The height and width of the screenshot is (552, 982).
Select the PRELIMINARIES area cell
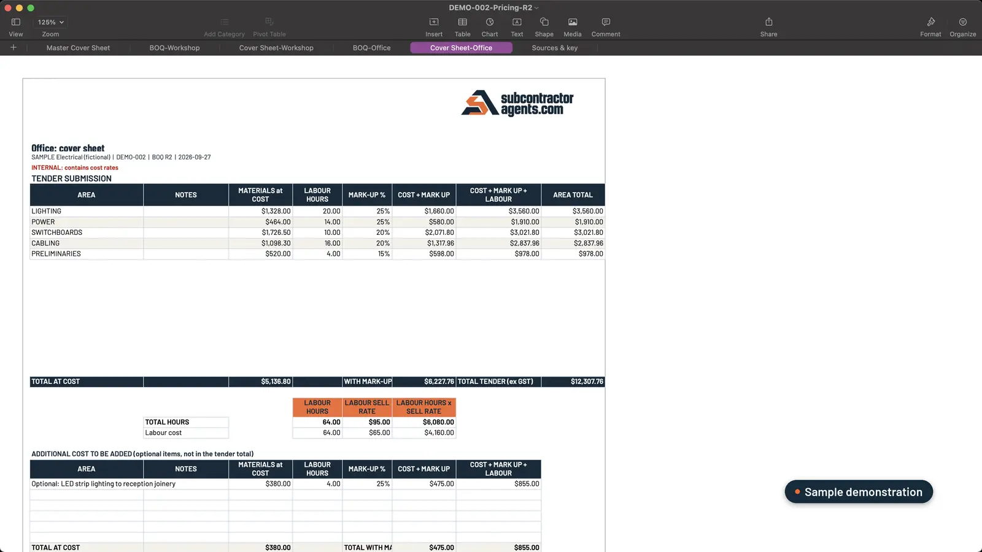tap(87, 254)
